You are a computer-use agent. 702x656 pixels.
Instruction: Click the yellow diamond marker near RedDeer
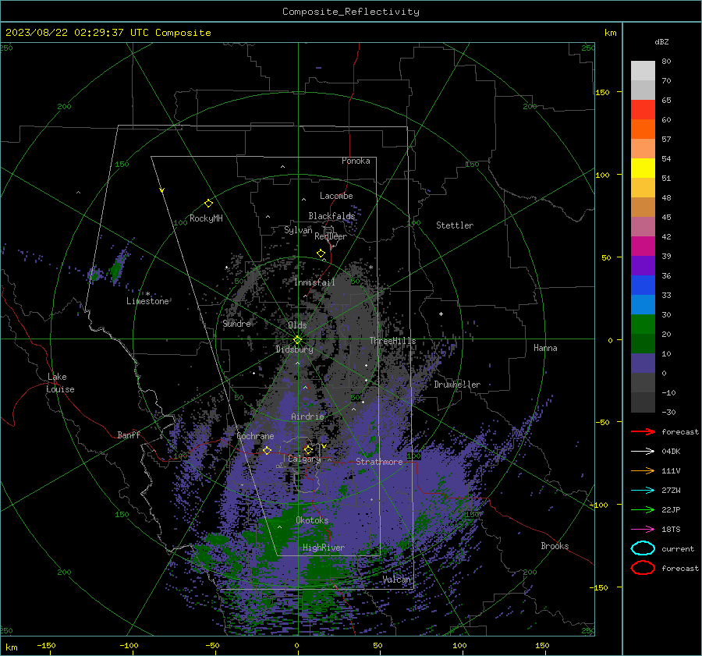point(321,254)
